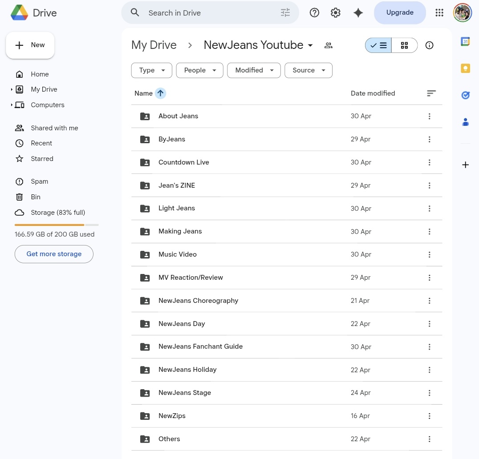Open Google Tasks side panel
The height and width of the screenshot is (459, 479).
point(465,95)
